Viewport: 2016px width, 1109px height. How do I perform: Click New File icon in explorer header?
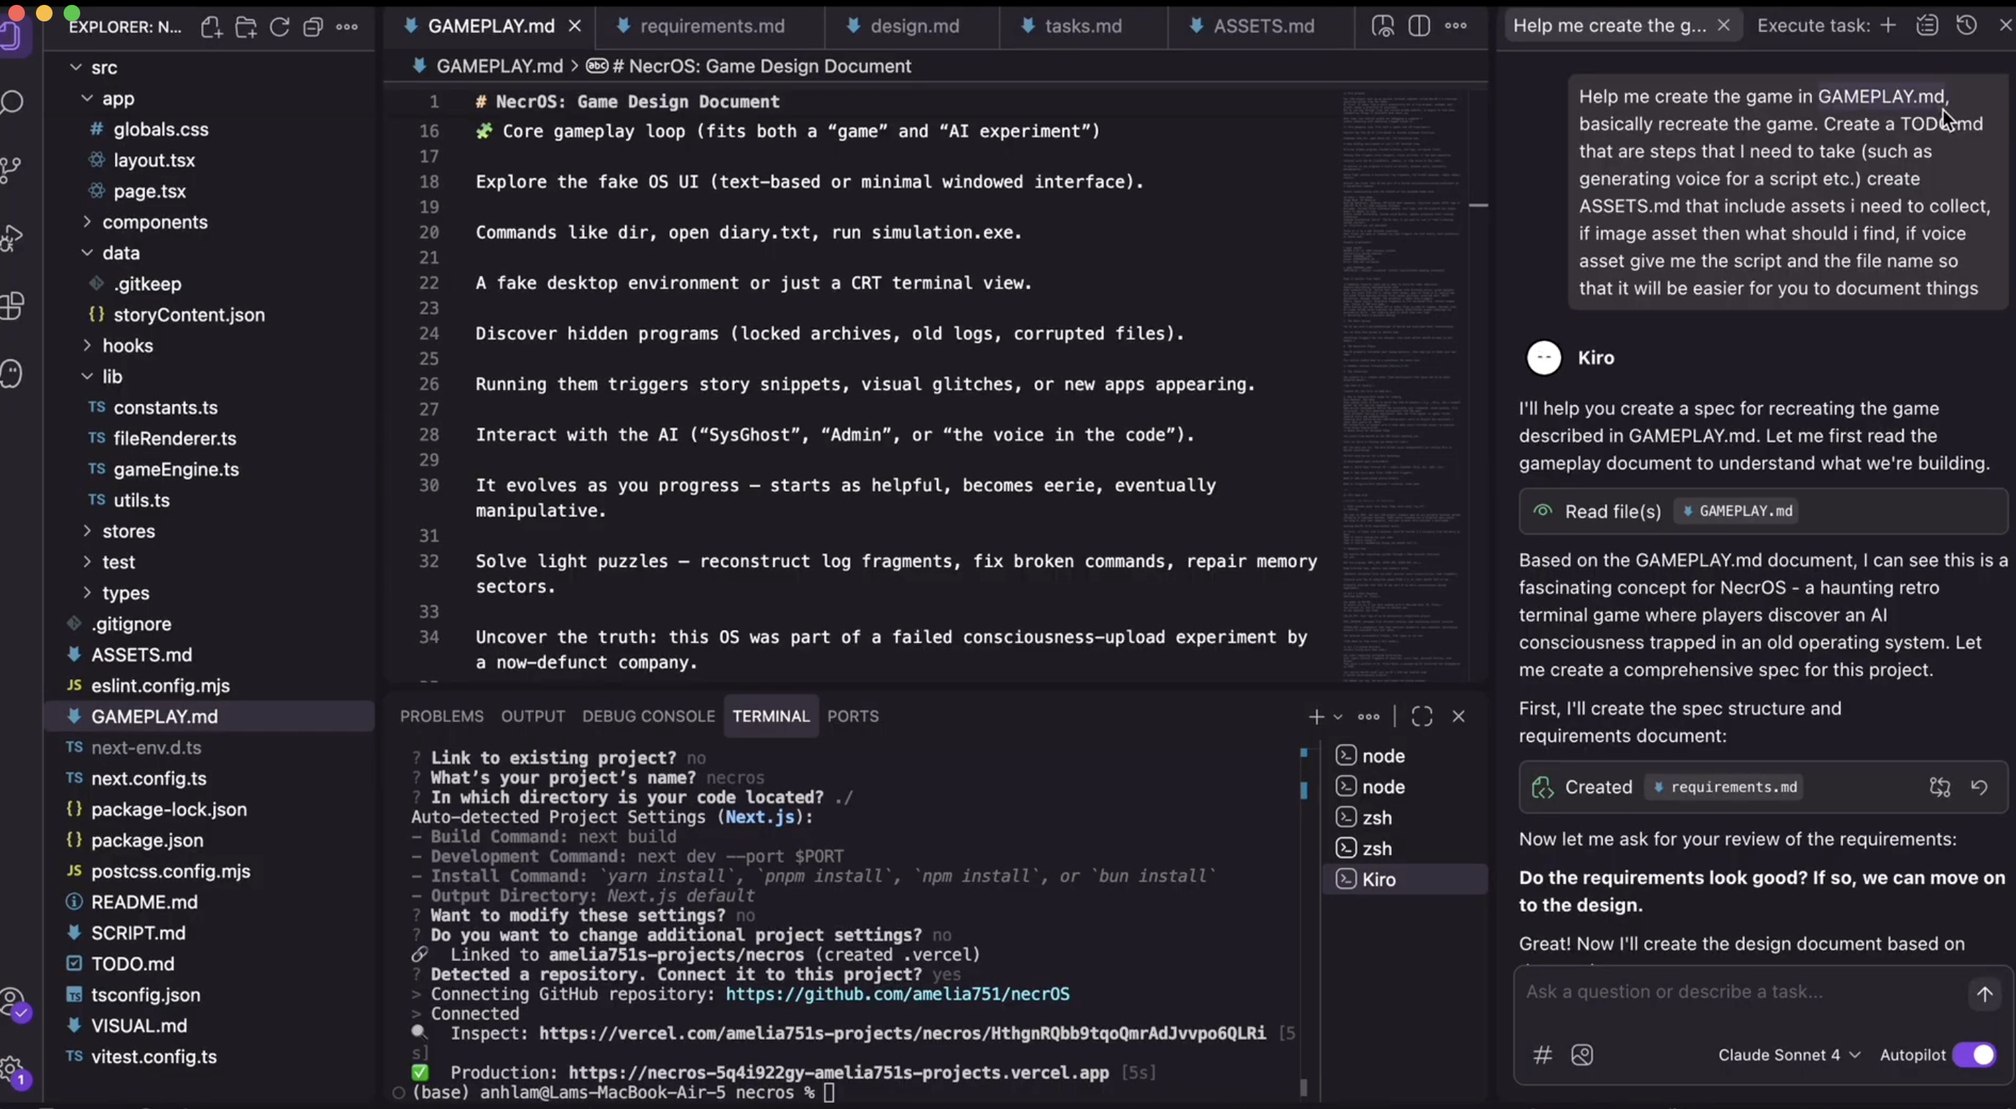211,28
